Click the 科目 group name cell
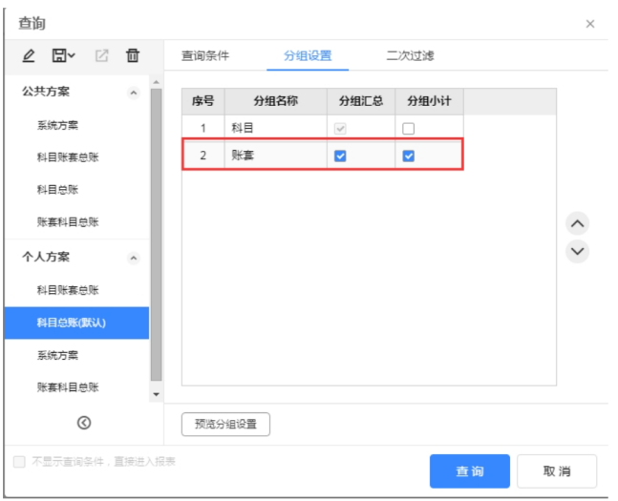Screen dimensions: 618x501 [275, 128]
